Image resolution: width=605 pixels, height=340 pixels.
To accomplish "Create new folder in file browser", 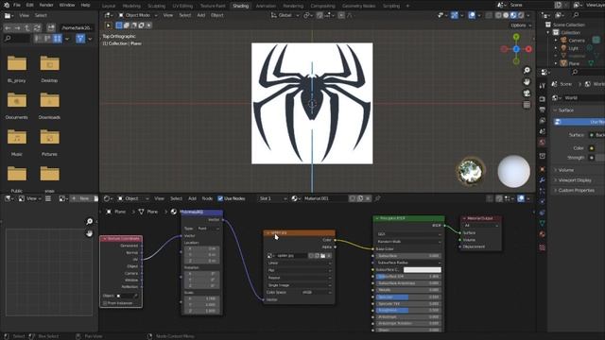I will click(51, 27).
